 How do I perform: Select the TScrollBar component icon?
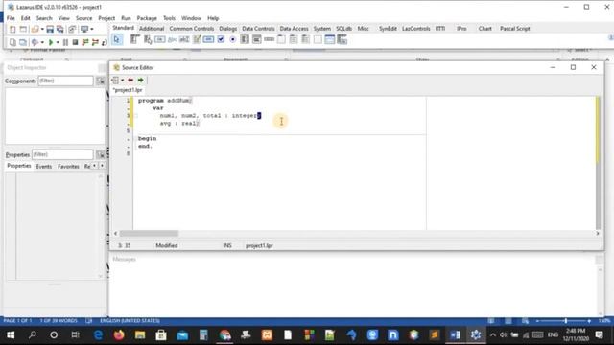tap(269, 39)
